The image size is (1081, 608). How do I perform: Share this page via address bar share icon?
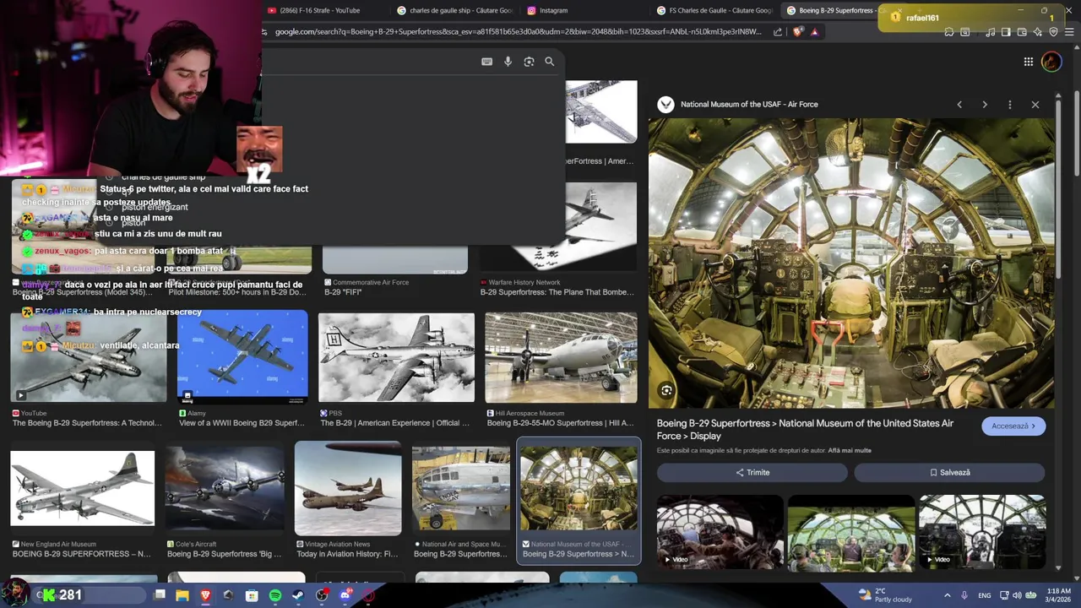[x=778, y=32]
